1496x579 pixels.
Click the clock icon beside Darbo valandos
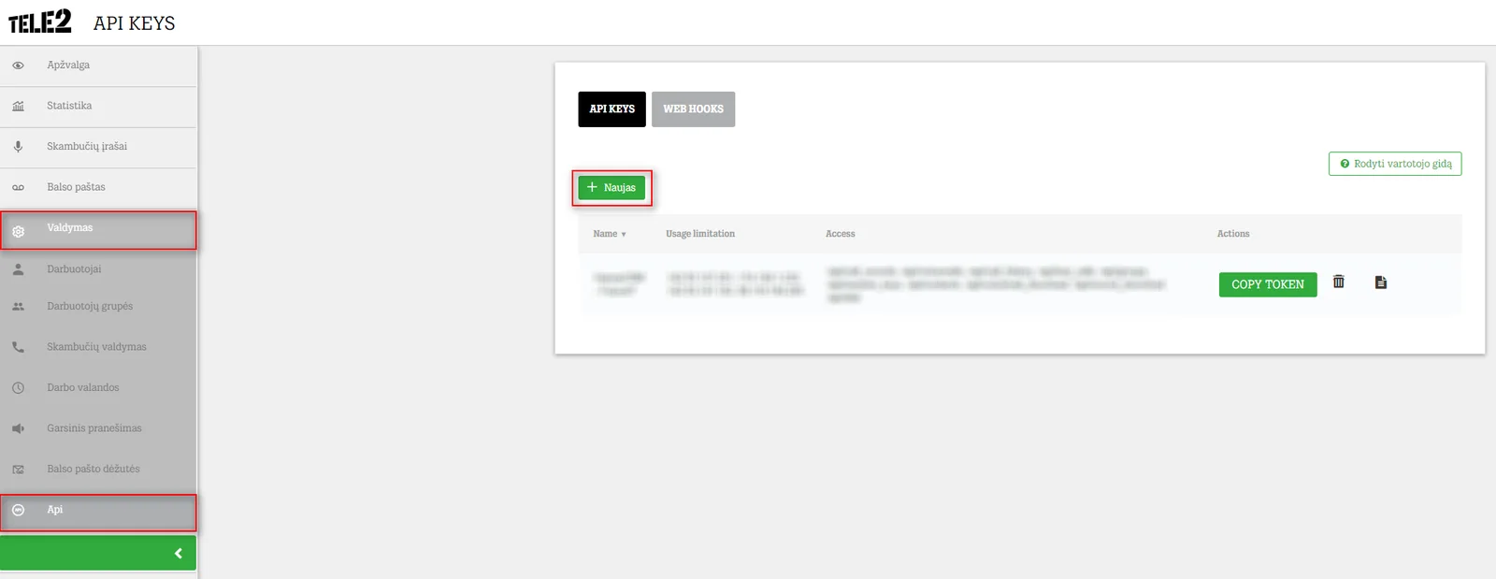(x=18, y=387)
